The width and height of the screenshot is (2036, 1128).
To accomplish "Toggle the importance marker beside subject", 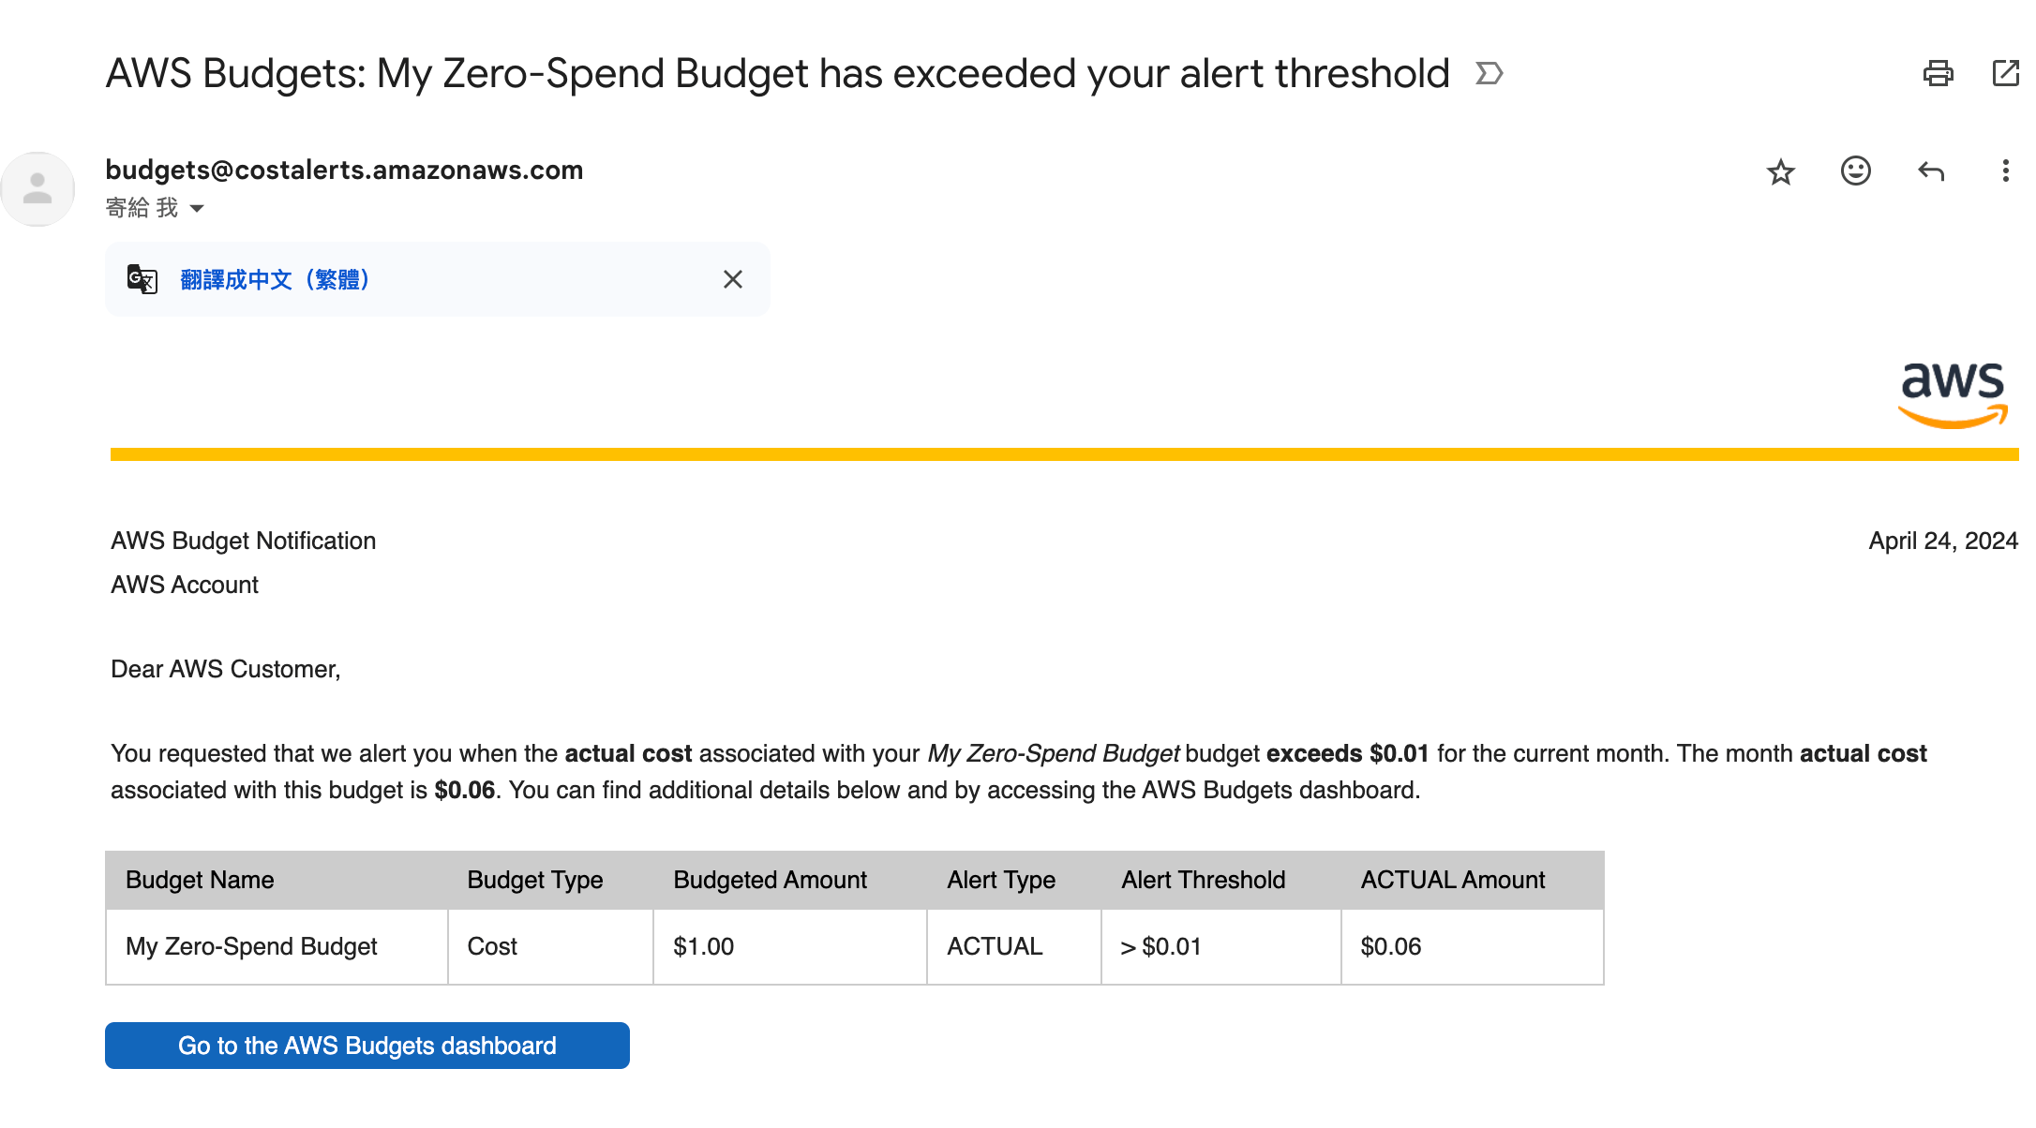I will pyautogui.click(x=1489, y=73).
